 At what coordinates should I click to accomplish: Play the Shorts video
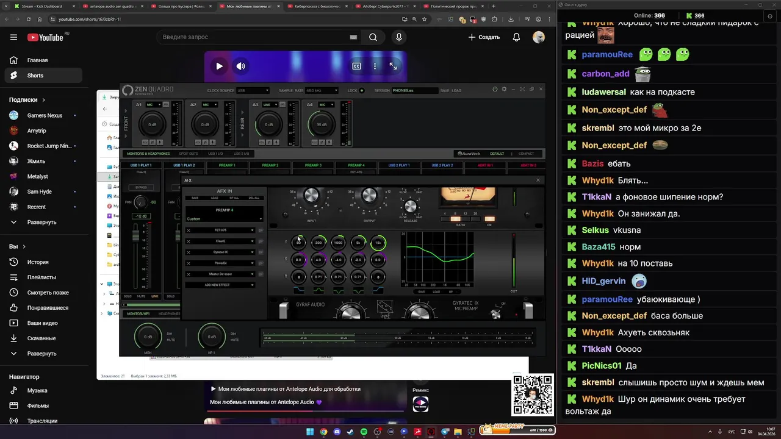click(x=219, y=66)
